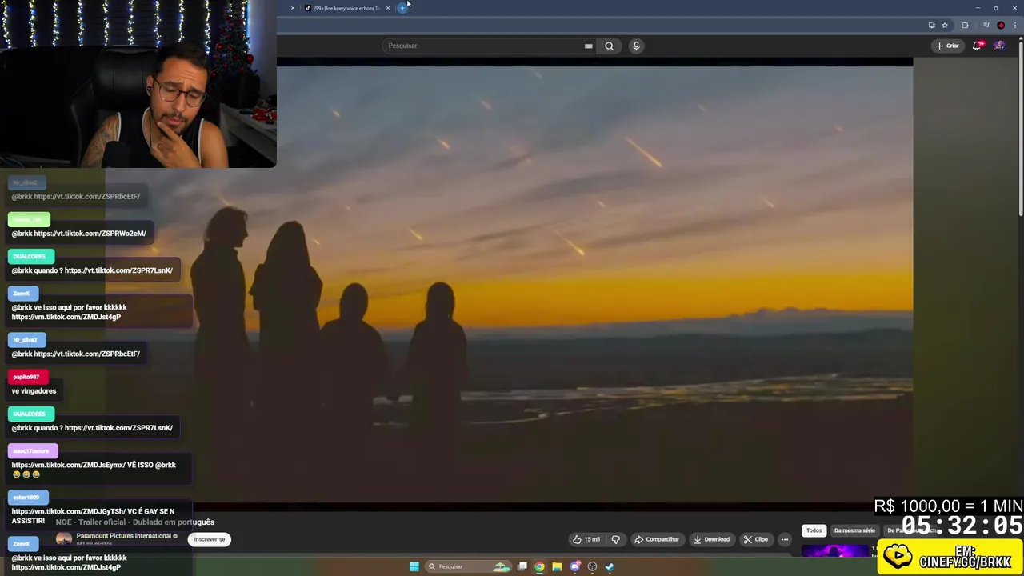
Task: Open the YouTube account avatar menu
Action: [x=999, y=46]
